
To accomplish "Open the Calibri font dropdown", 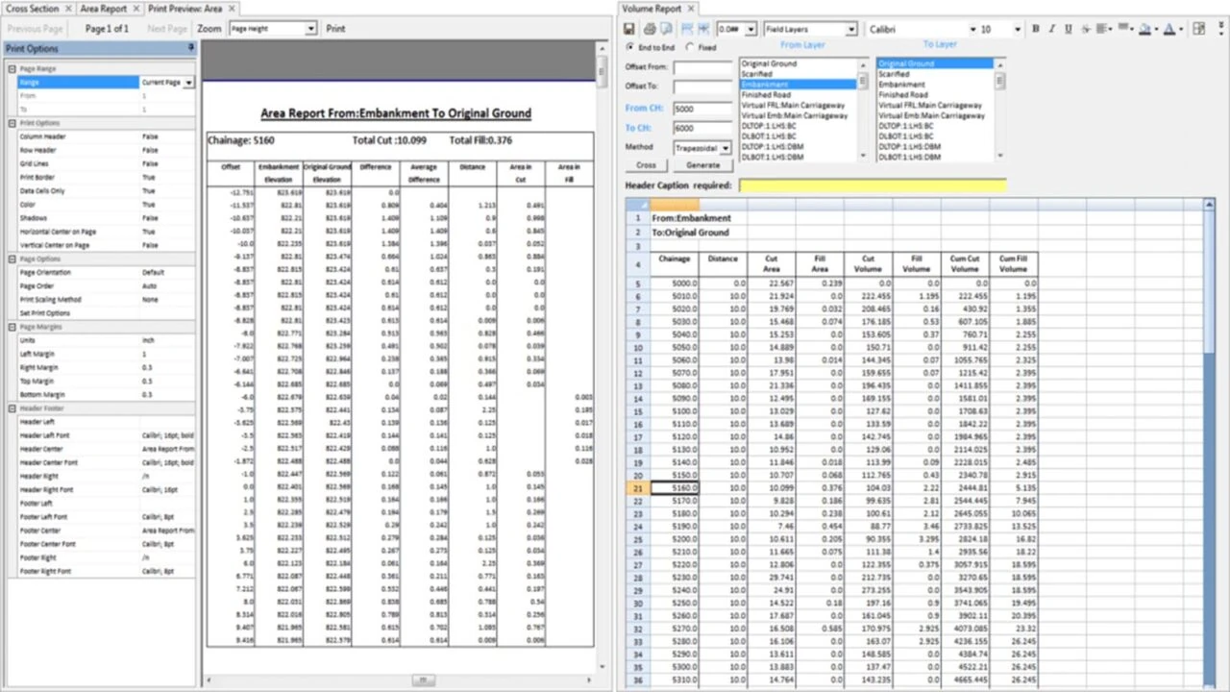I will 972,29.
